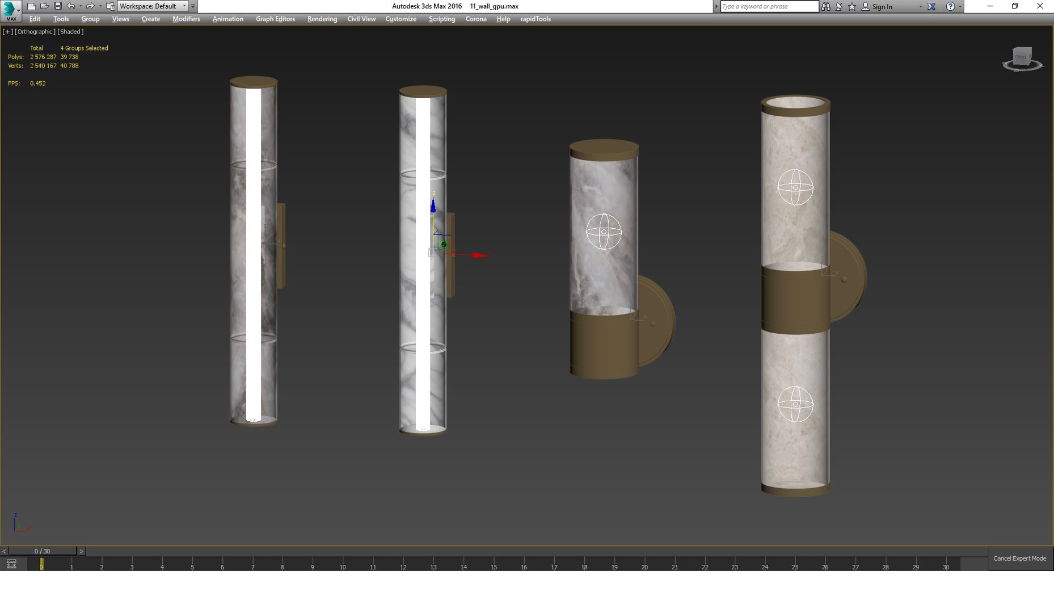Expand the InfoCenter search panel arrow
The image size is (1054, 613).
(716, 6)
